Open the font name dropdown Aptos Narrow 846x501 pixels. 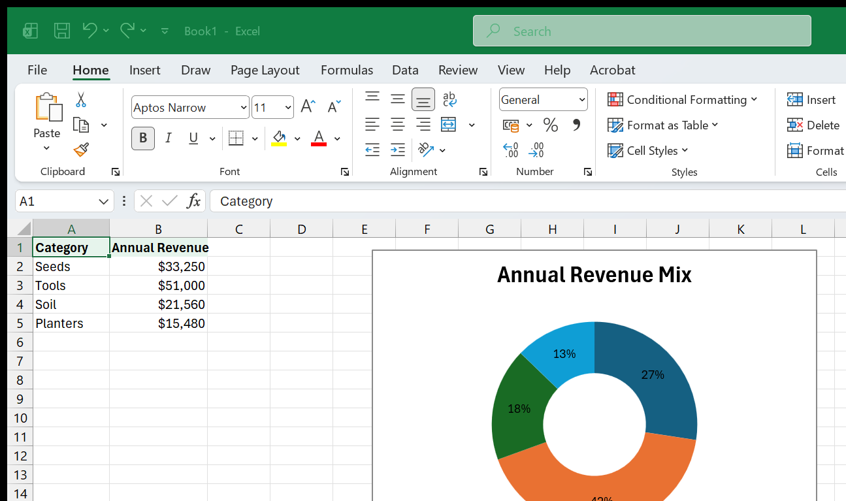tap(244, 108)
